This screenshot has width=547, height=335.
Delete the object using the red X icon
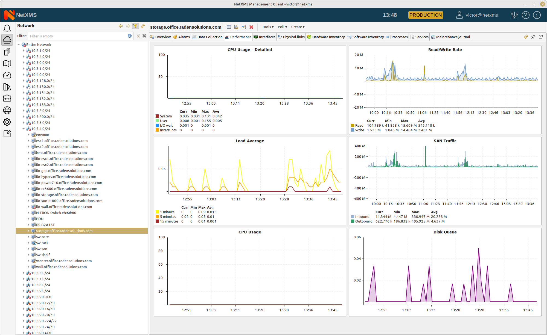[251, 27]
